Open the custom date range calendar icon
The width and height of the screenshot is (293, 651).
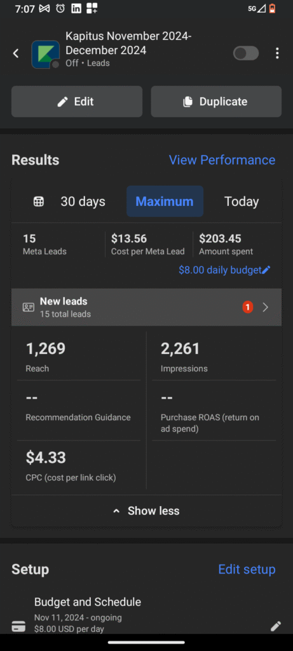(x=39, y=202)
